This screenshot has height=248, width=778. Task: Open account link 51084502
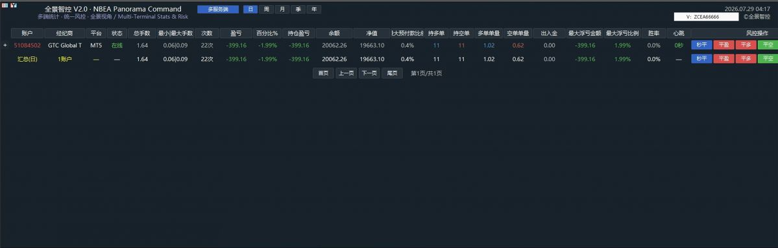pos(27,45)
